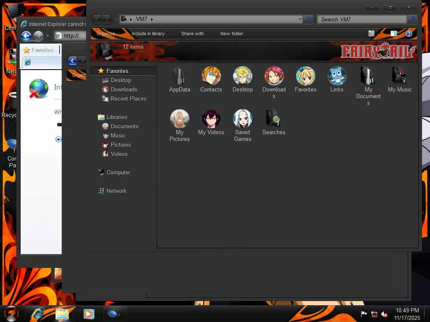Screen dimensions: 430x322
Task: Select the My Music folder
Action: pyautogui.click(x=400, y=79)
